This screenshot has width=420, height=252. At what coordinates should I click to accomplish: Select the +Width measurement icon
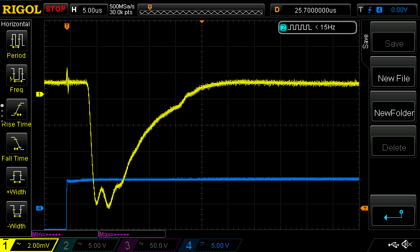(17, 177)
